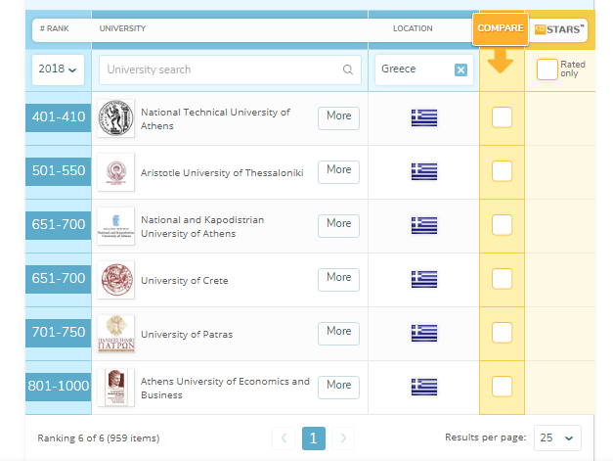Click the QS Stars logo header
The image size is (613, 461).
(x=559, y=29)
